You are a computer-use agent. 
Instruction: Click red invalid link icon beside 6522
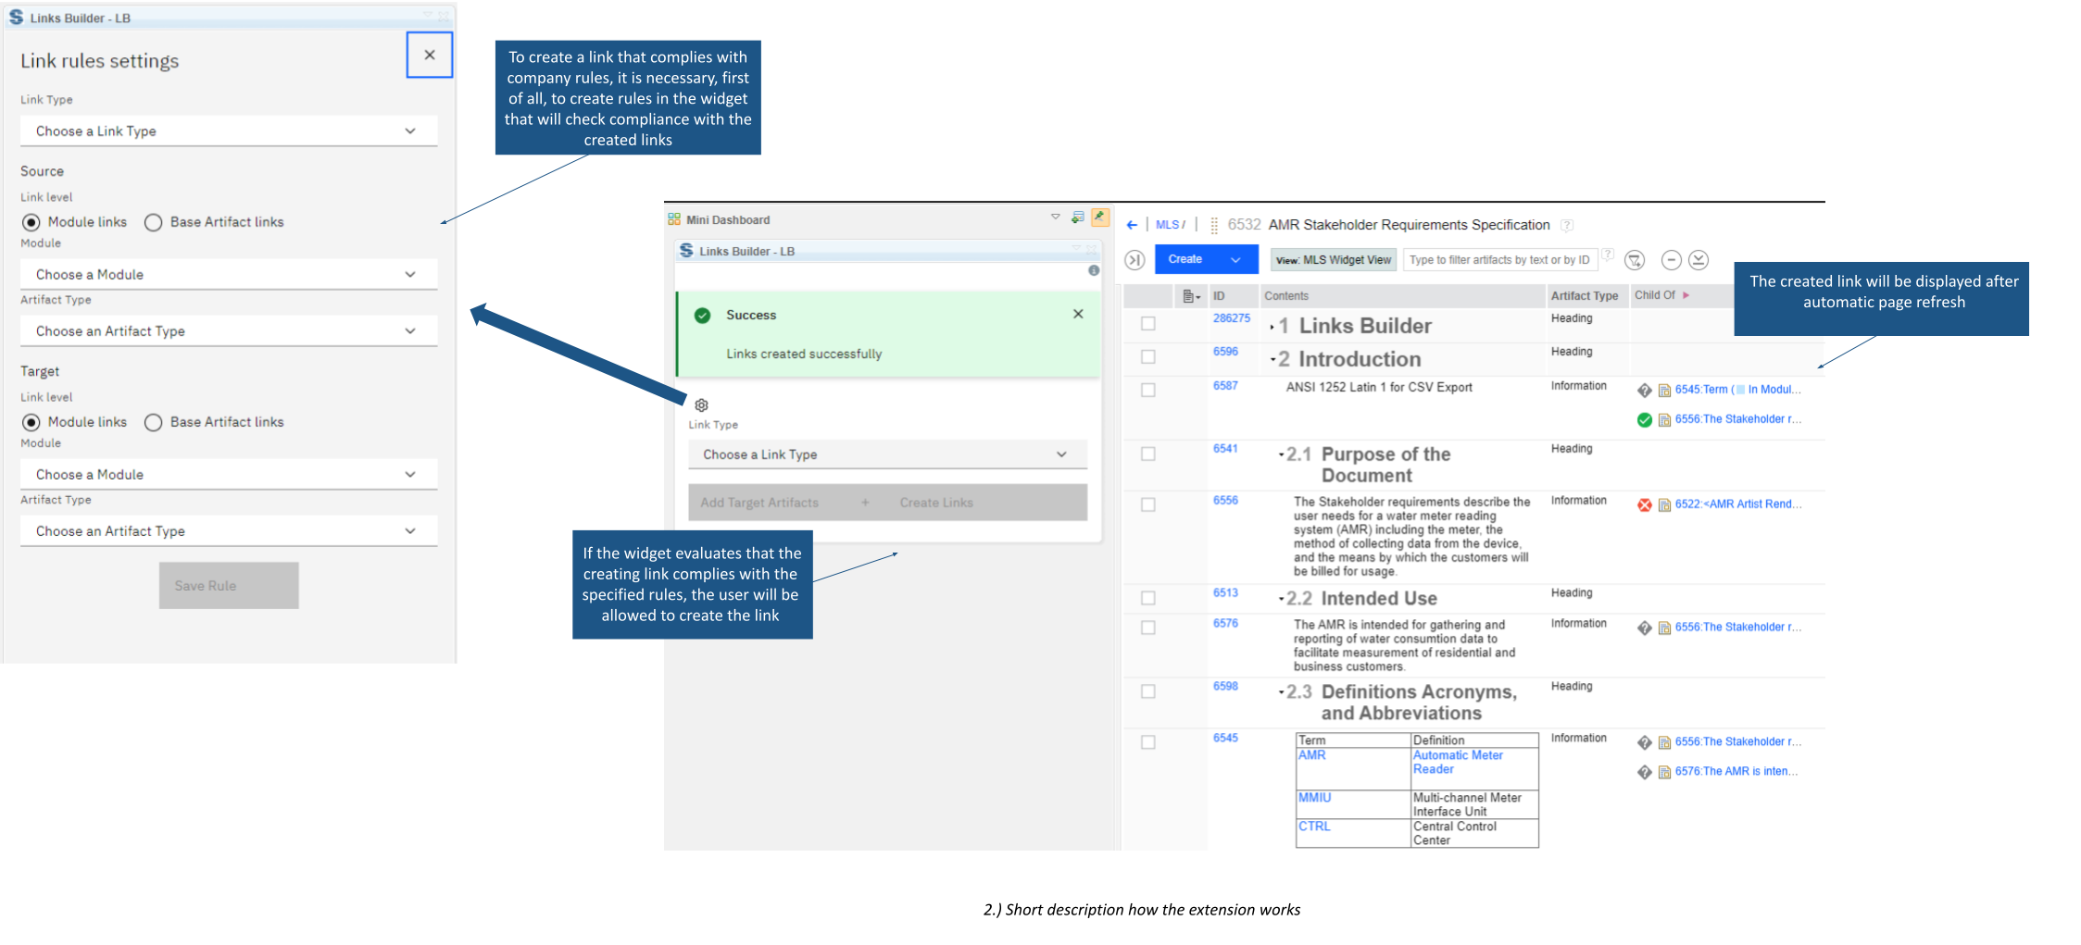[x=1645, y=505]
